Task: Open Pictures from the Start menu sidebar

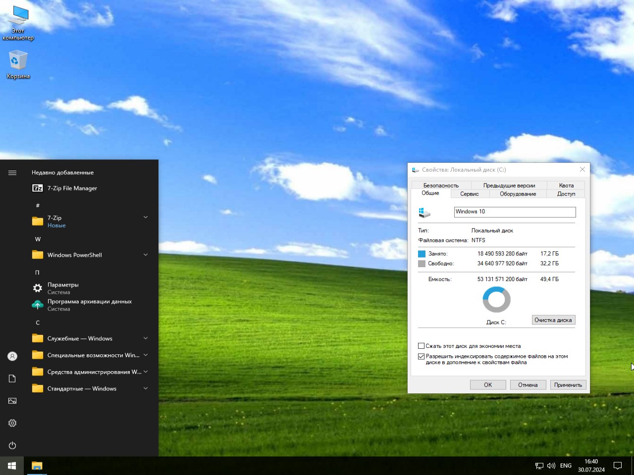Action: pyautogui.click(x=12, y=400)
